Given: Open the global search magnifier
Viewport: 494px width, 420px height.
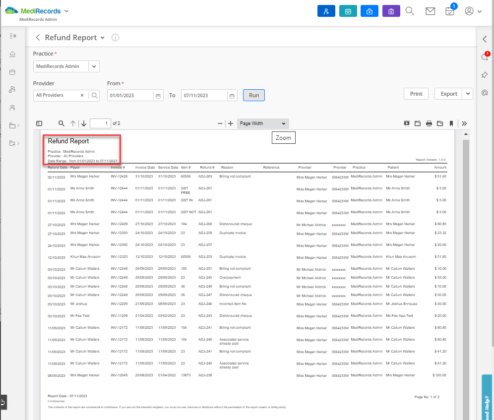Looking at the screenshot, I should coord(410,11).
